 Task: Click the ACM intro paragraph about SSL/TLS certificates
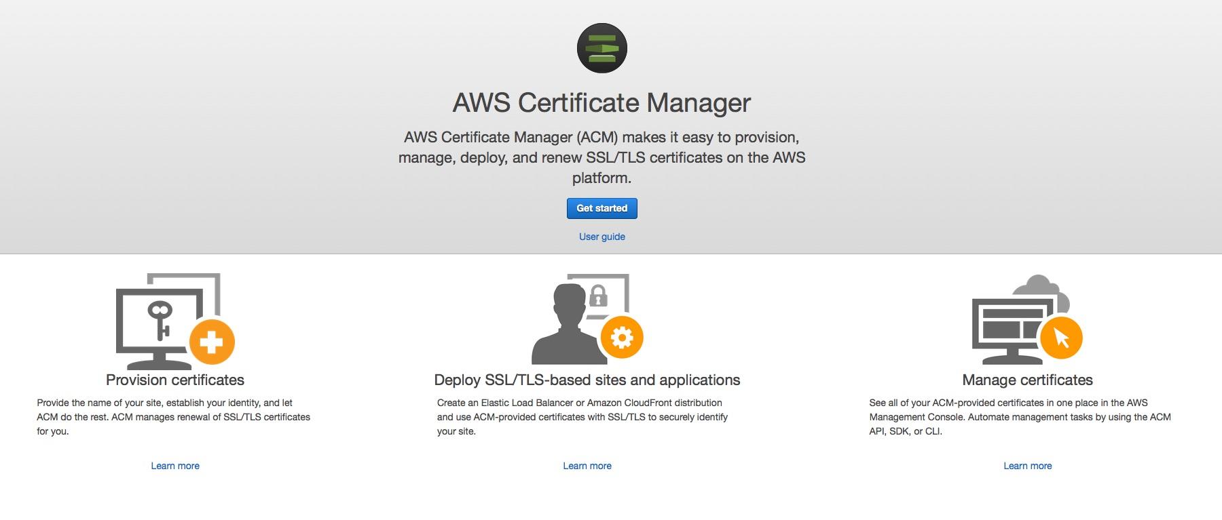601,157
